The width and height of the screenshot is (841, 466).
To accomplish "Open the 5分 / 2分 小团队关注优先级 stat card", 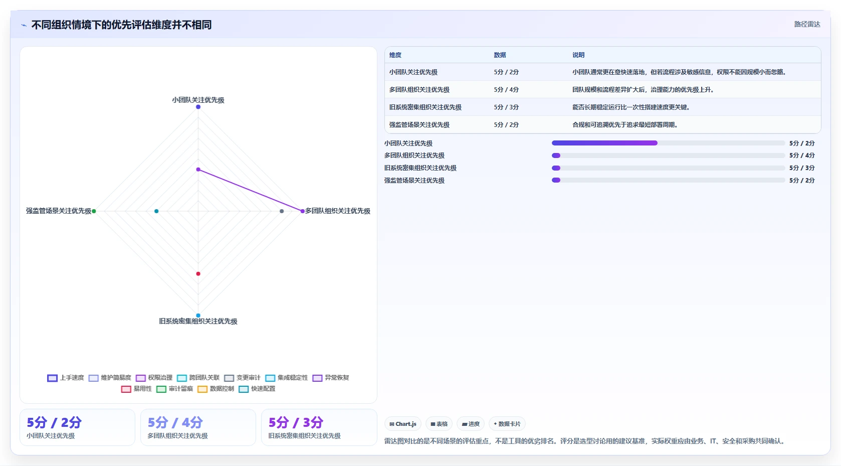I will (x=77, y=427).
